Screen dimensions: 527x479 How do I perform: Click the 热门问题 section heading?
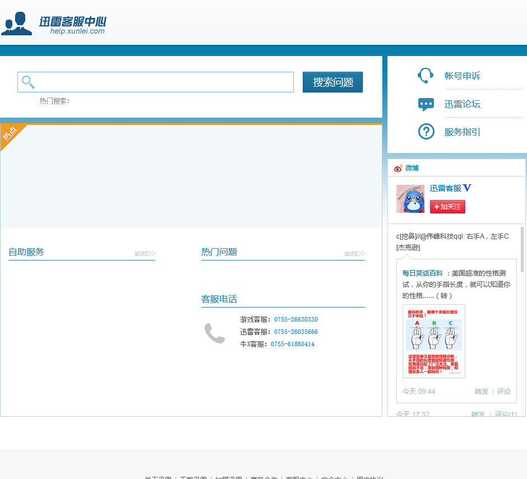(x=219, y=252)
